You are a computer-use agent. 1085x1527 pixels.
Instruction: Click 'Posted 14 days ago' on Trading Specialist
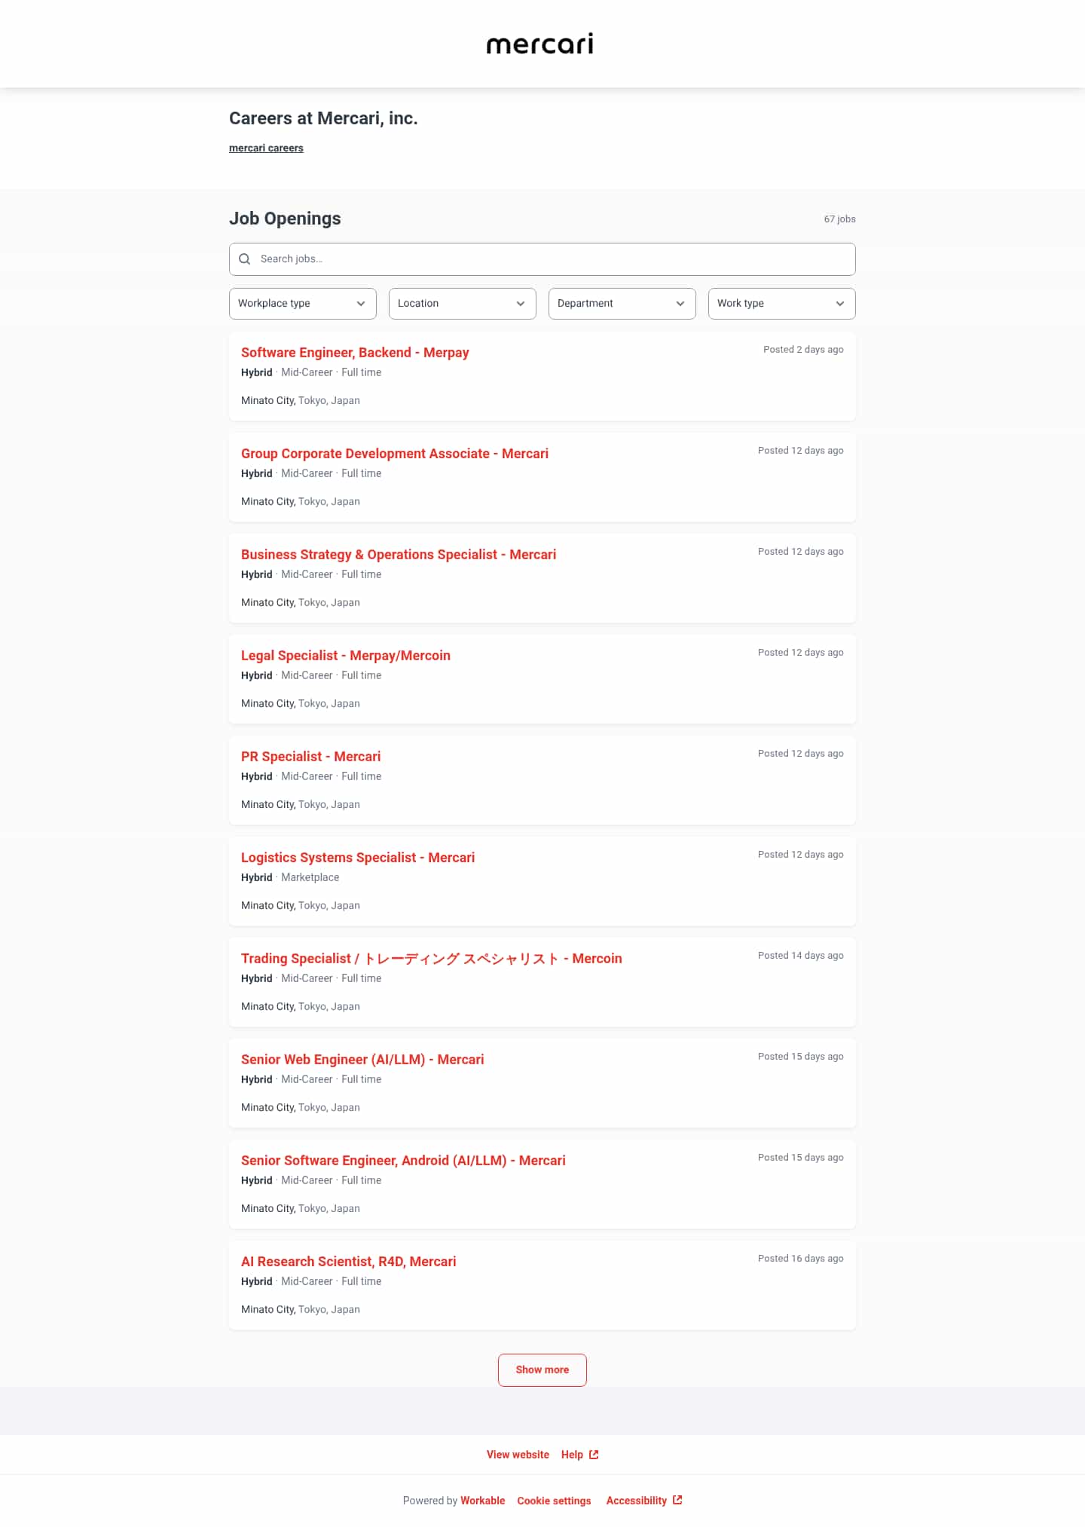[801, 956]
